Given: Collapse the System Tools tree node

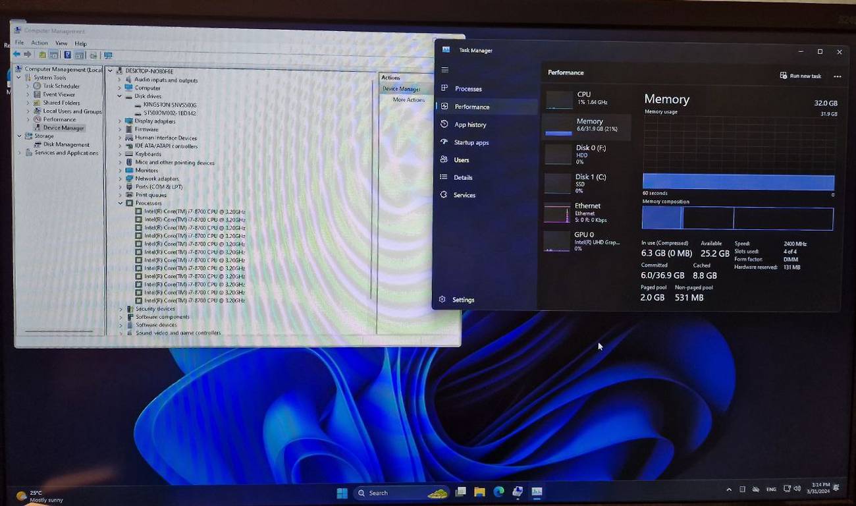Looking at the screenshot, I should pos(19,78).
